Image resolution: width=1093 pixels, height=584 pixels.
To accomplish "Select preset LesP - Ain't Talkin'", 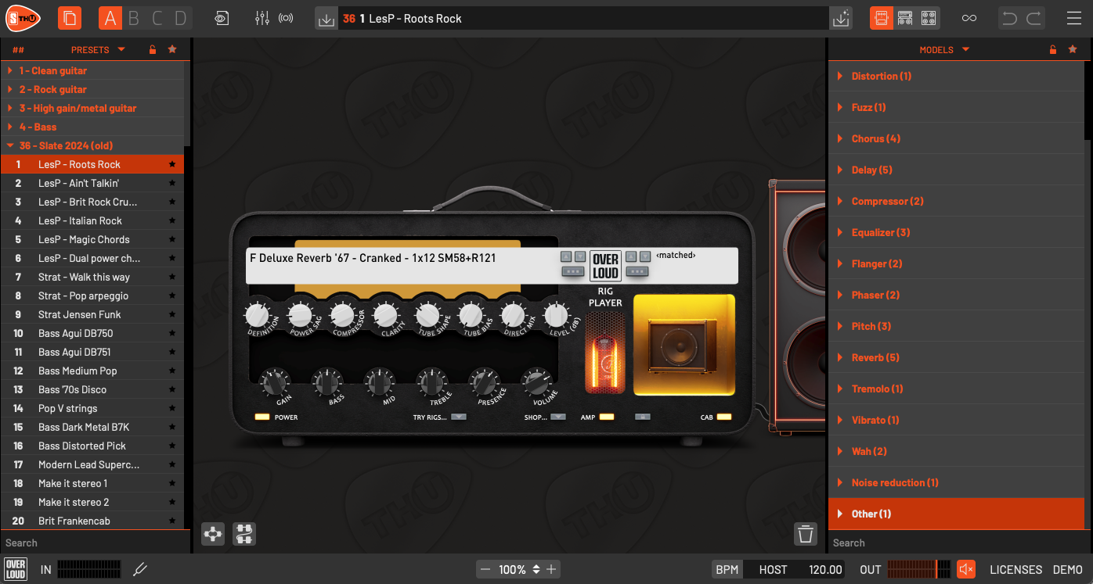I will (92, 183).
